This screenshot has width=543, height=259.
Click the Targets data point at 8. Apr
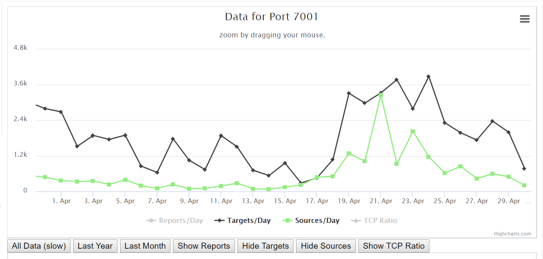pos(173,139)
